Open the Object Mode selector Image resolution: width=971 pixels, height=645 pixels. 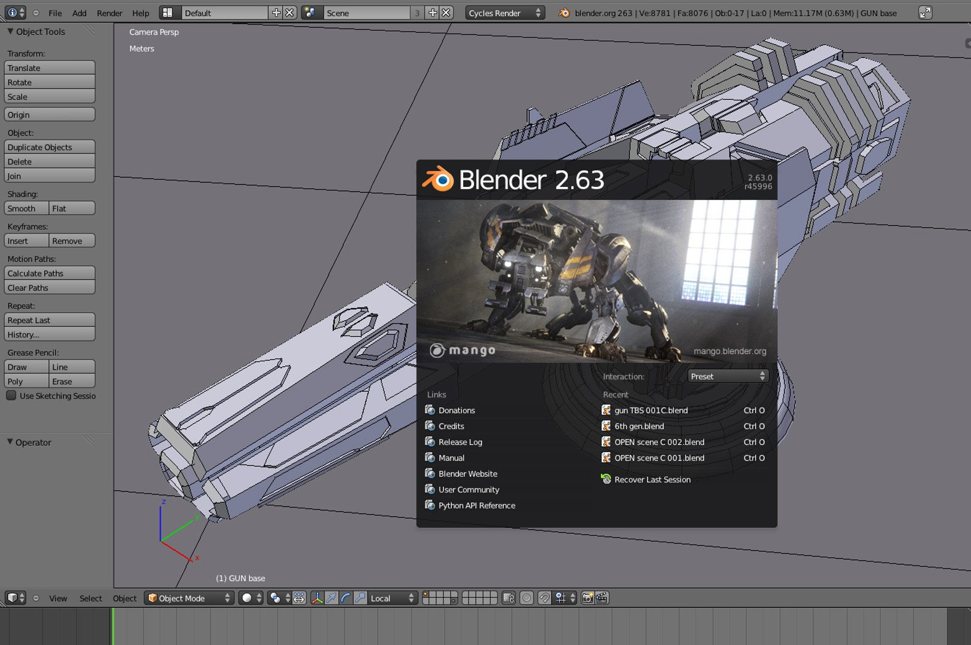[x=189, y=598]
